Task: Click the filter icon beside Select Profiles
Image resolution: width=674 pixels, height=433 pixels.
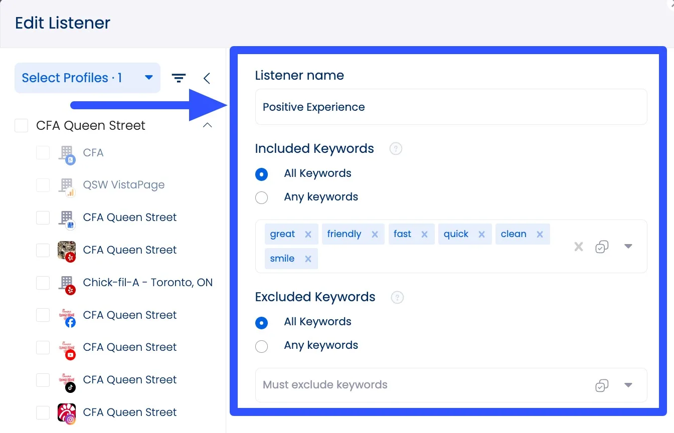Action: 179,78
